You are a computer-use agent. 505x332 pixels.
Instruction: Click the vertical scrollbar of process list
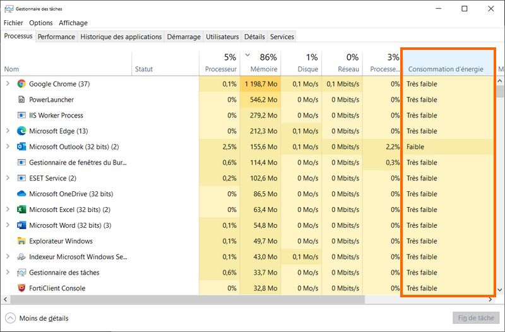tap(501, 189)
